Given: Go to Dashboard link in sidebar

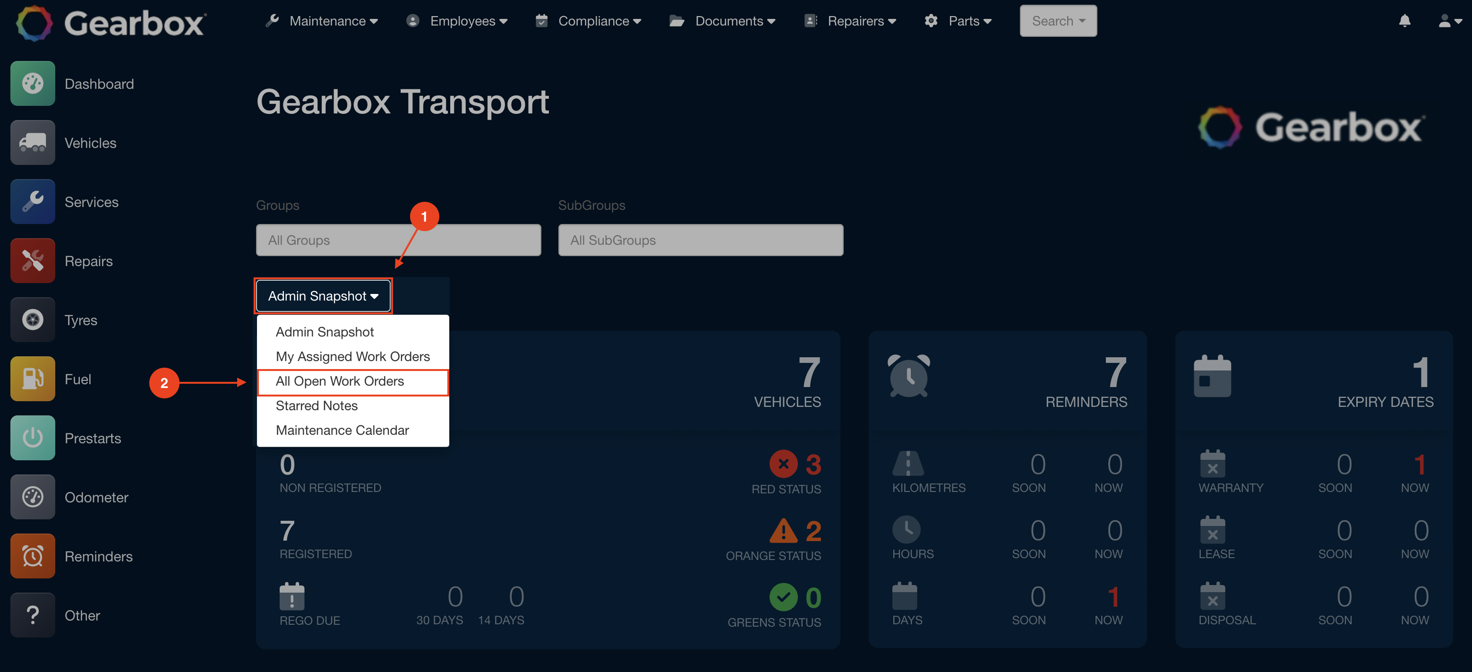Looking at the screenshot, I should tap(99, 84).
